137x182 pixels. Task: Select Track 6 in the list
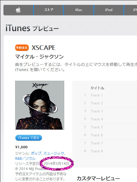107,135
